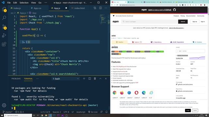The width and height of the screenshot is (209, 117).
Task: Click the Sign In link on npm
Action: 203,22
